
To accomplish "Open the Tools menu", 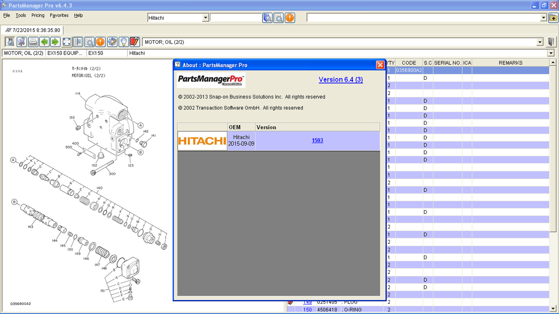I will click(x=21, y=15).
